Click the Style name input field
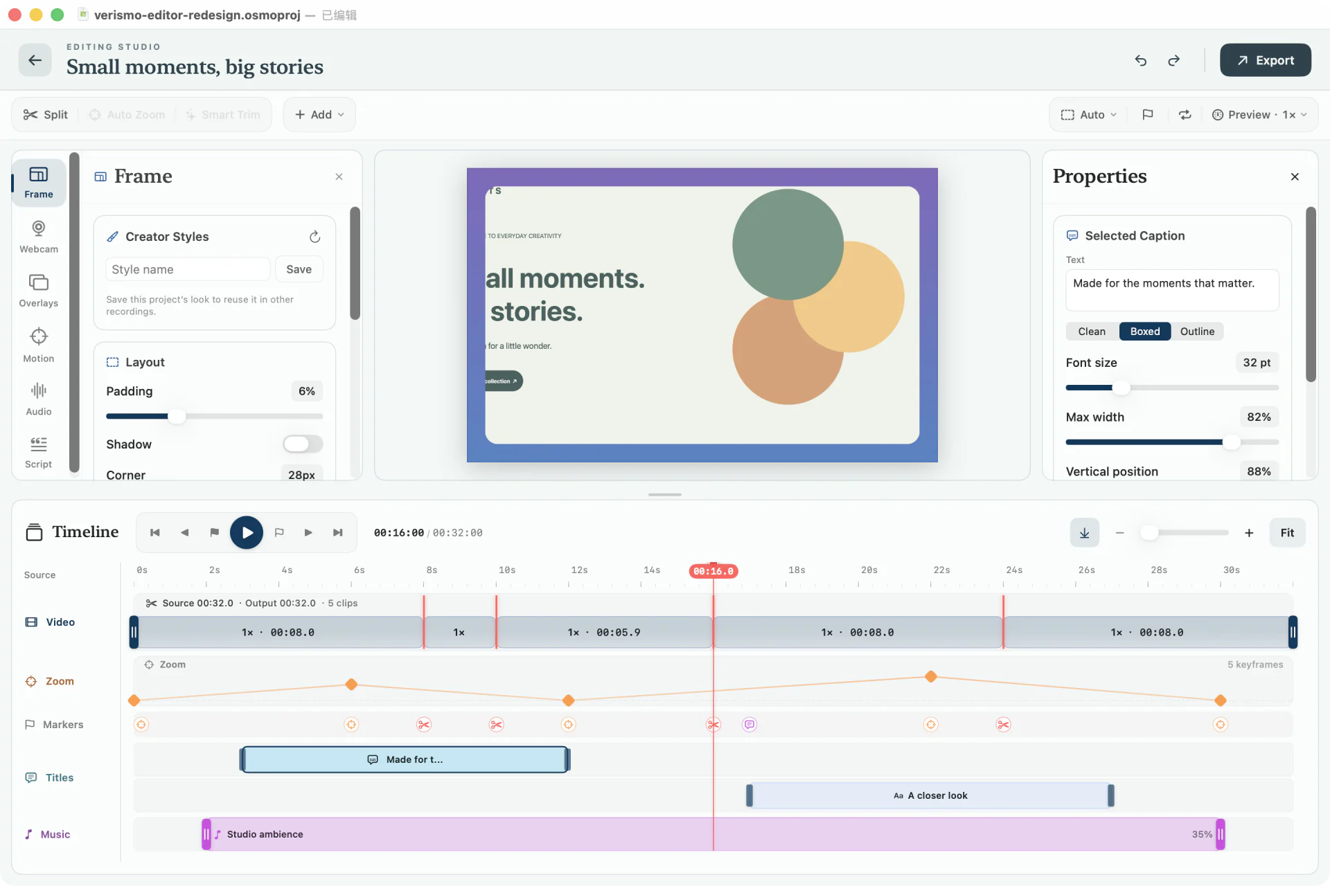The width and height of the screenshot is (1330, 886). click(188, 269)
